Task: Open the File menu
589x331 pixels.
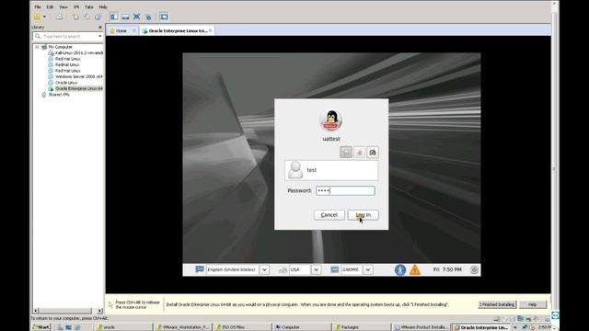Action: tap(38, 6)
